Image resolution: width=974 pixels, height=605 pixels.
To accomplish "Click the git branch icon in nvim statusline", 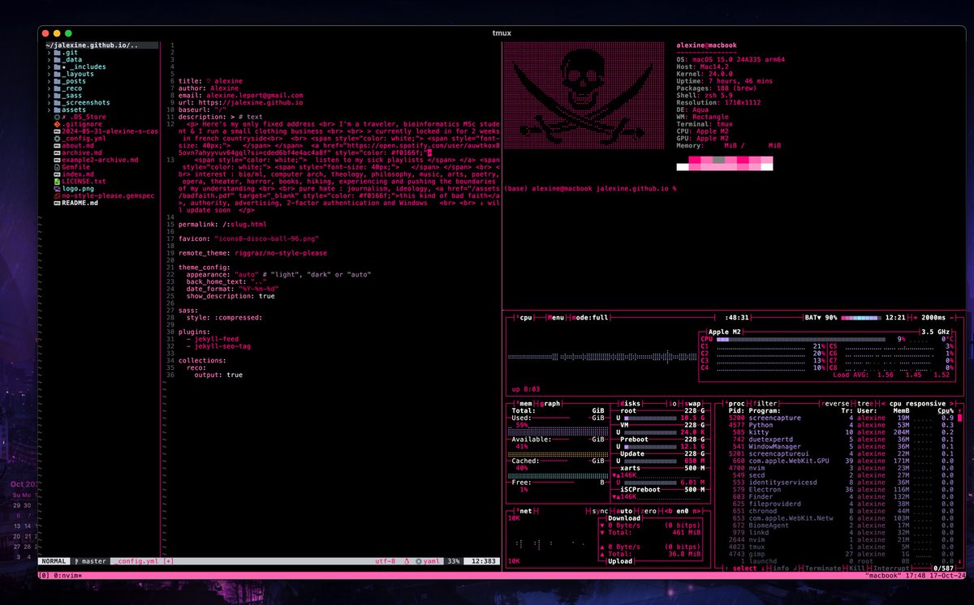I will coord(76,561).
